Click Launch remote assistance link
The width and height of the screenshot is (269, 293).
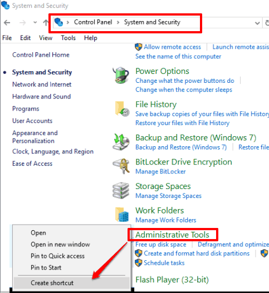pyautogui.click(x=241, y=47)
